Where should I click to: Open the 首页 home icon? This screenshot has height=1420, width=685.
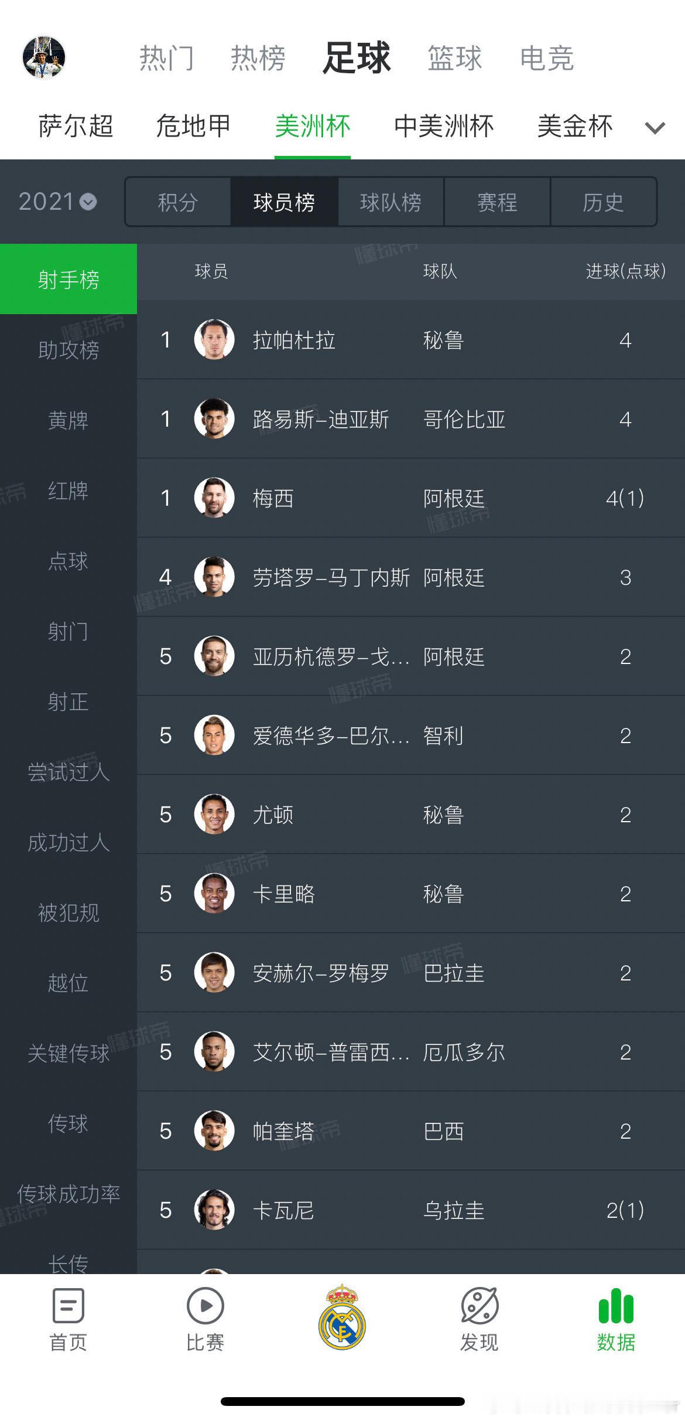point(68,1306)
